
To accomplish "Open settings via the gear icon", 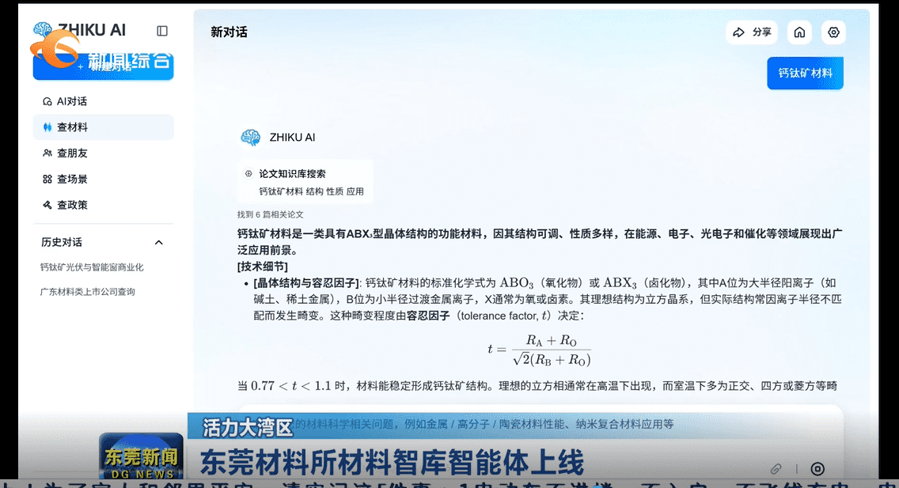I will (x=833, y=32).
